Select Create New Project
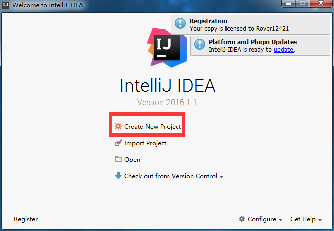This screenshot has height=231, width=334. coord(152,126)
